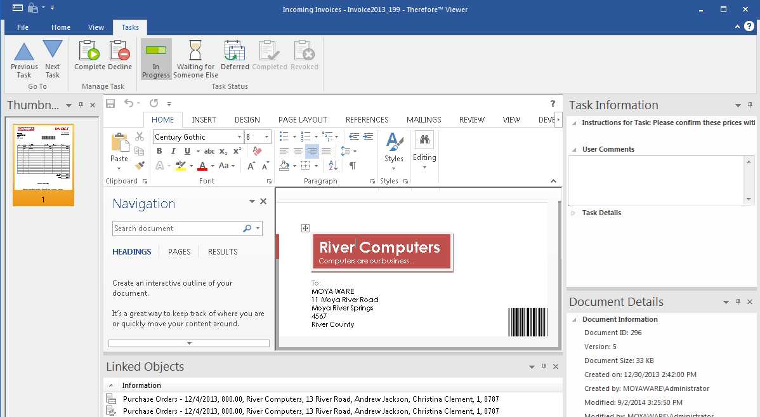
Task: Open the PAGE LAYOUT tab in Word
Action: (303, 119)
